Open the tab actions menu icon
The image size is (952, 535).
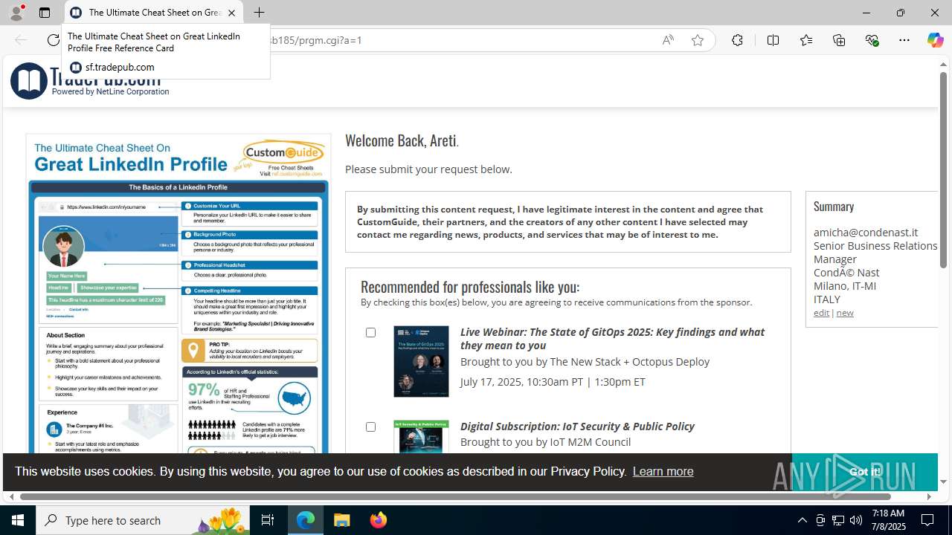pyautogui.click(x=45, y=13)
